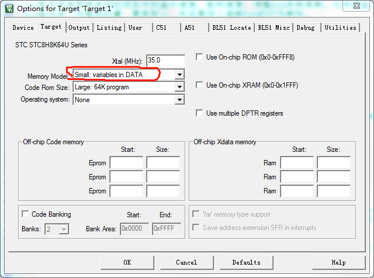Viewport: 374px width, 278px height.
Task: Click the second Ram Start field
Action: click(x=297, y=177)
